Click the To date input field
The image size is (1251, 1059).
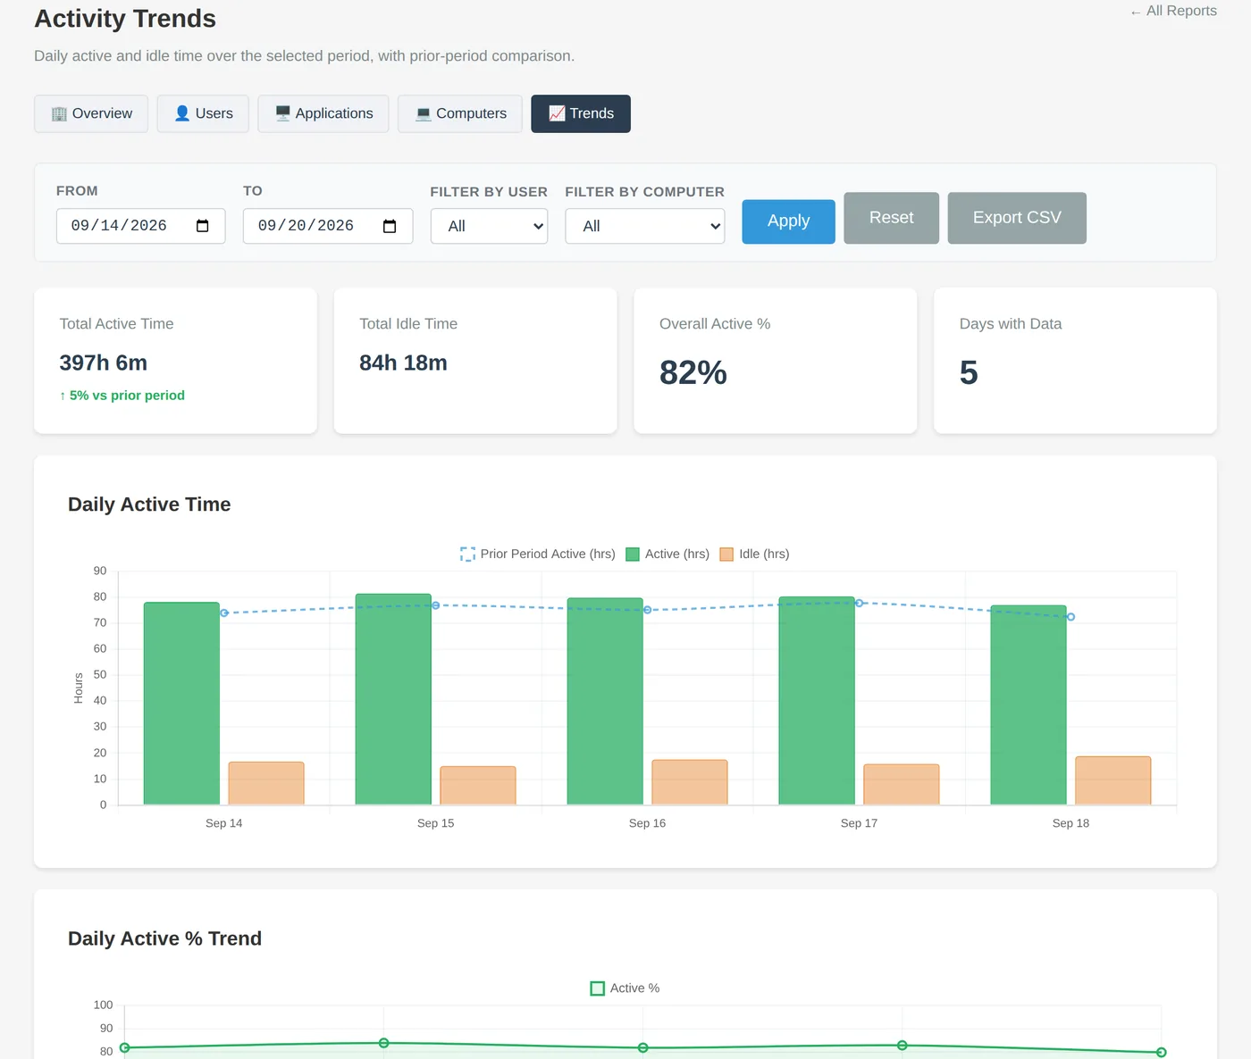pyautogui.click(x=328, y=226)
